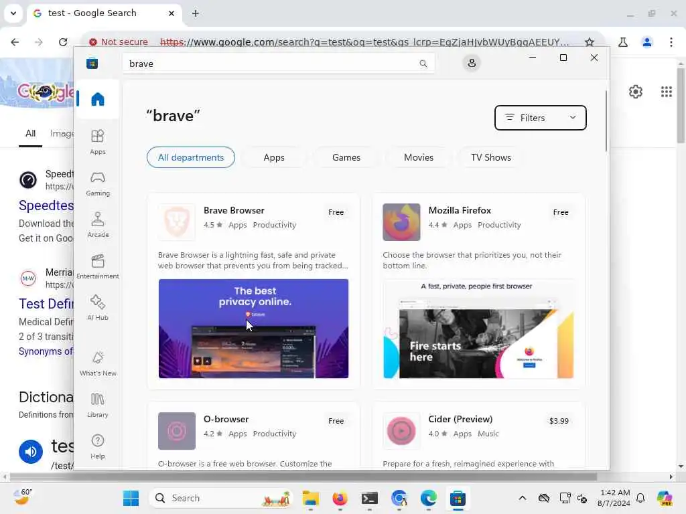Click the Cider (Preview) app icon
Image resolution: width=686 pixels, height=514 pixels.
click(401, 431)
